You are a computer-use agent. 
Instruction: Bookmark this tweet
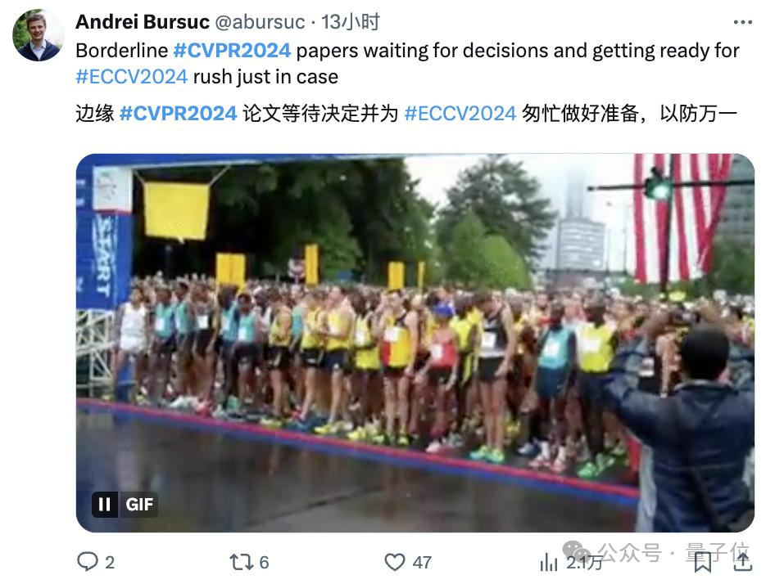tap(702, 562)
